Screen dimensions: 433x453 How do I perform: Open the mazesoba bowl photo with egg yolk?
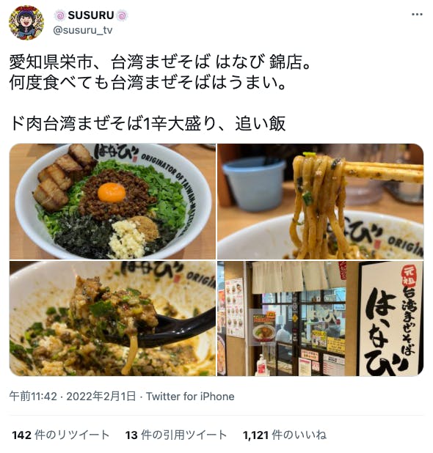point(112,202)
